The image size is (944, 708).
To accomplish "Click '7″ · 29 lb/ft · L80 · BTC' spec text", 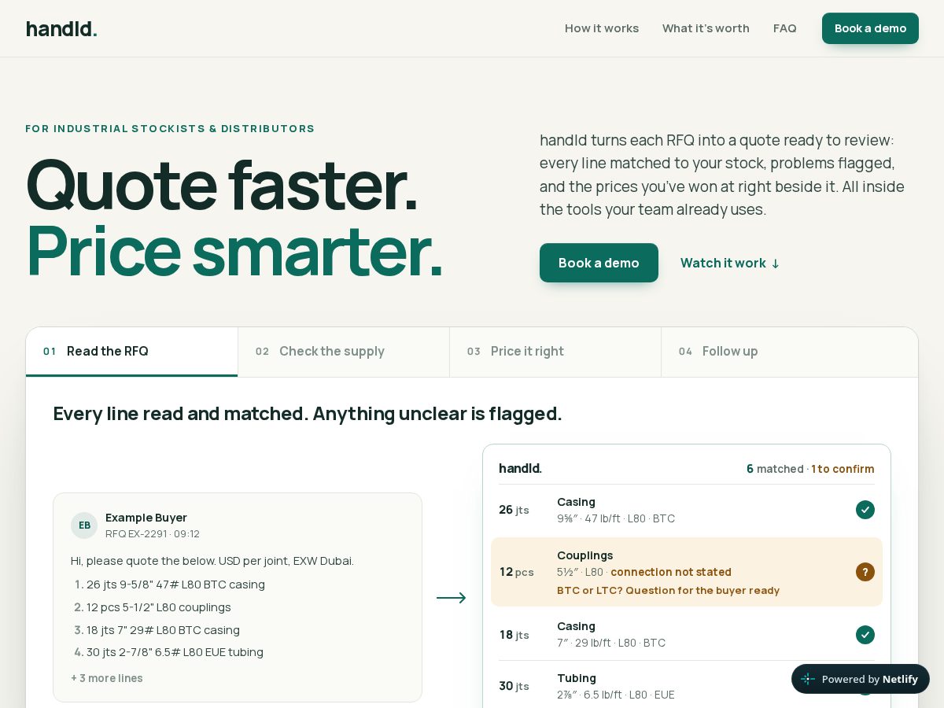I will [x=611, y=643].
